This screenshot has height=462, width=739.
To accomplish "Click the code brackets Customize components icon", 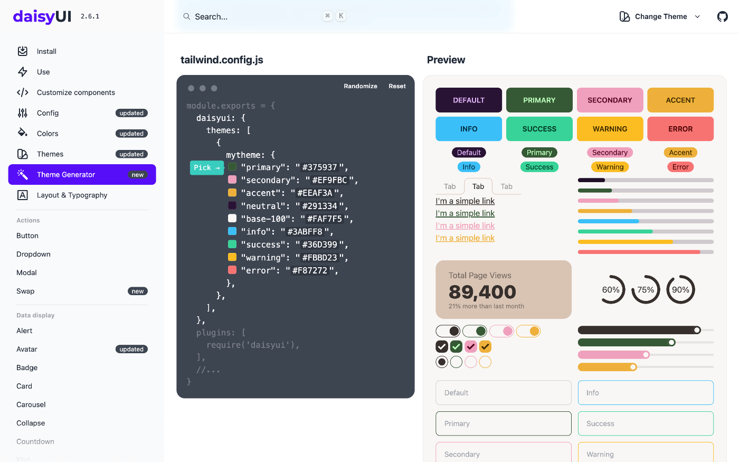I will pyautogui.click(x=23, y=92).
